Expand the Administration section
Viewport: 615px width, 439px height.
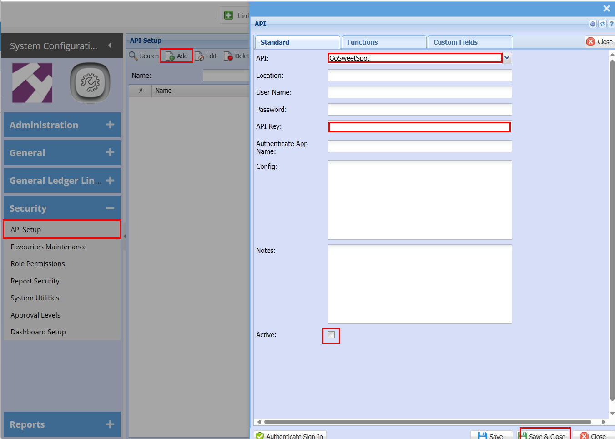[x=62, y=125]
